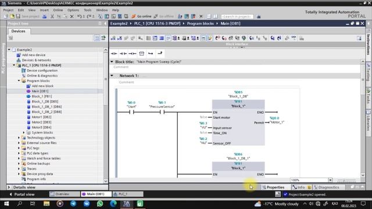372x209 pixels.
Task: Switch to the Diagnostics tab
Action: 326,187
